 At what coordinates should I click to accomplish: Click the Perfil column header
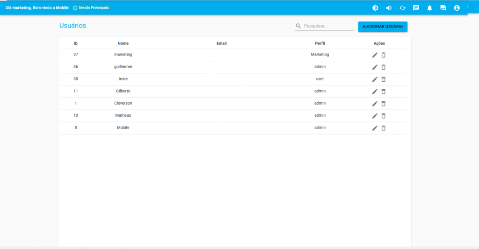[x=320, y=43]
